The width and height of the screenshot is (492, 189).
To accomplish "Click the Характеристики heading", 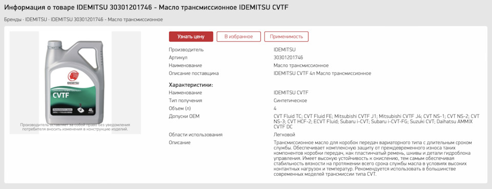I will (191, 85).
